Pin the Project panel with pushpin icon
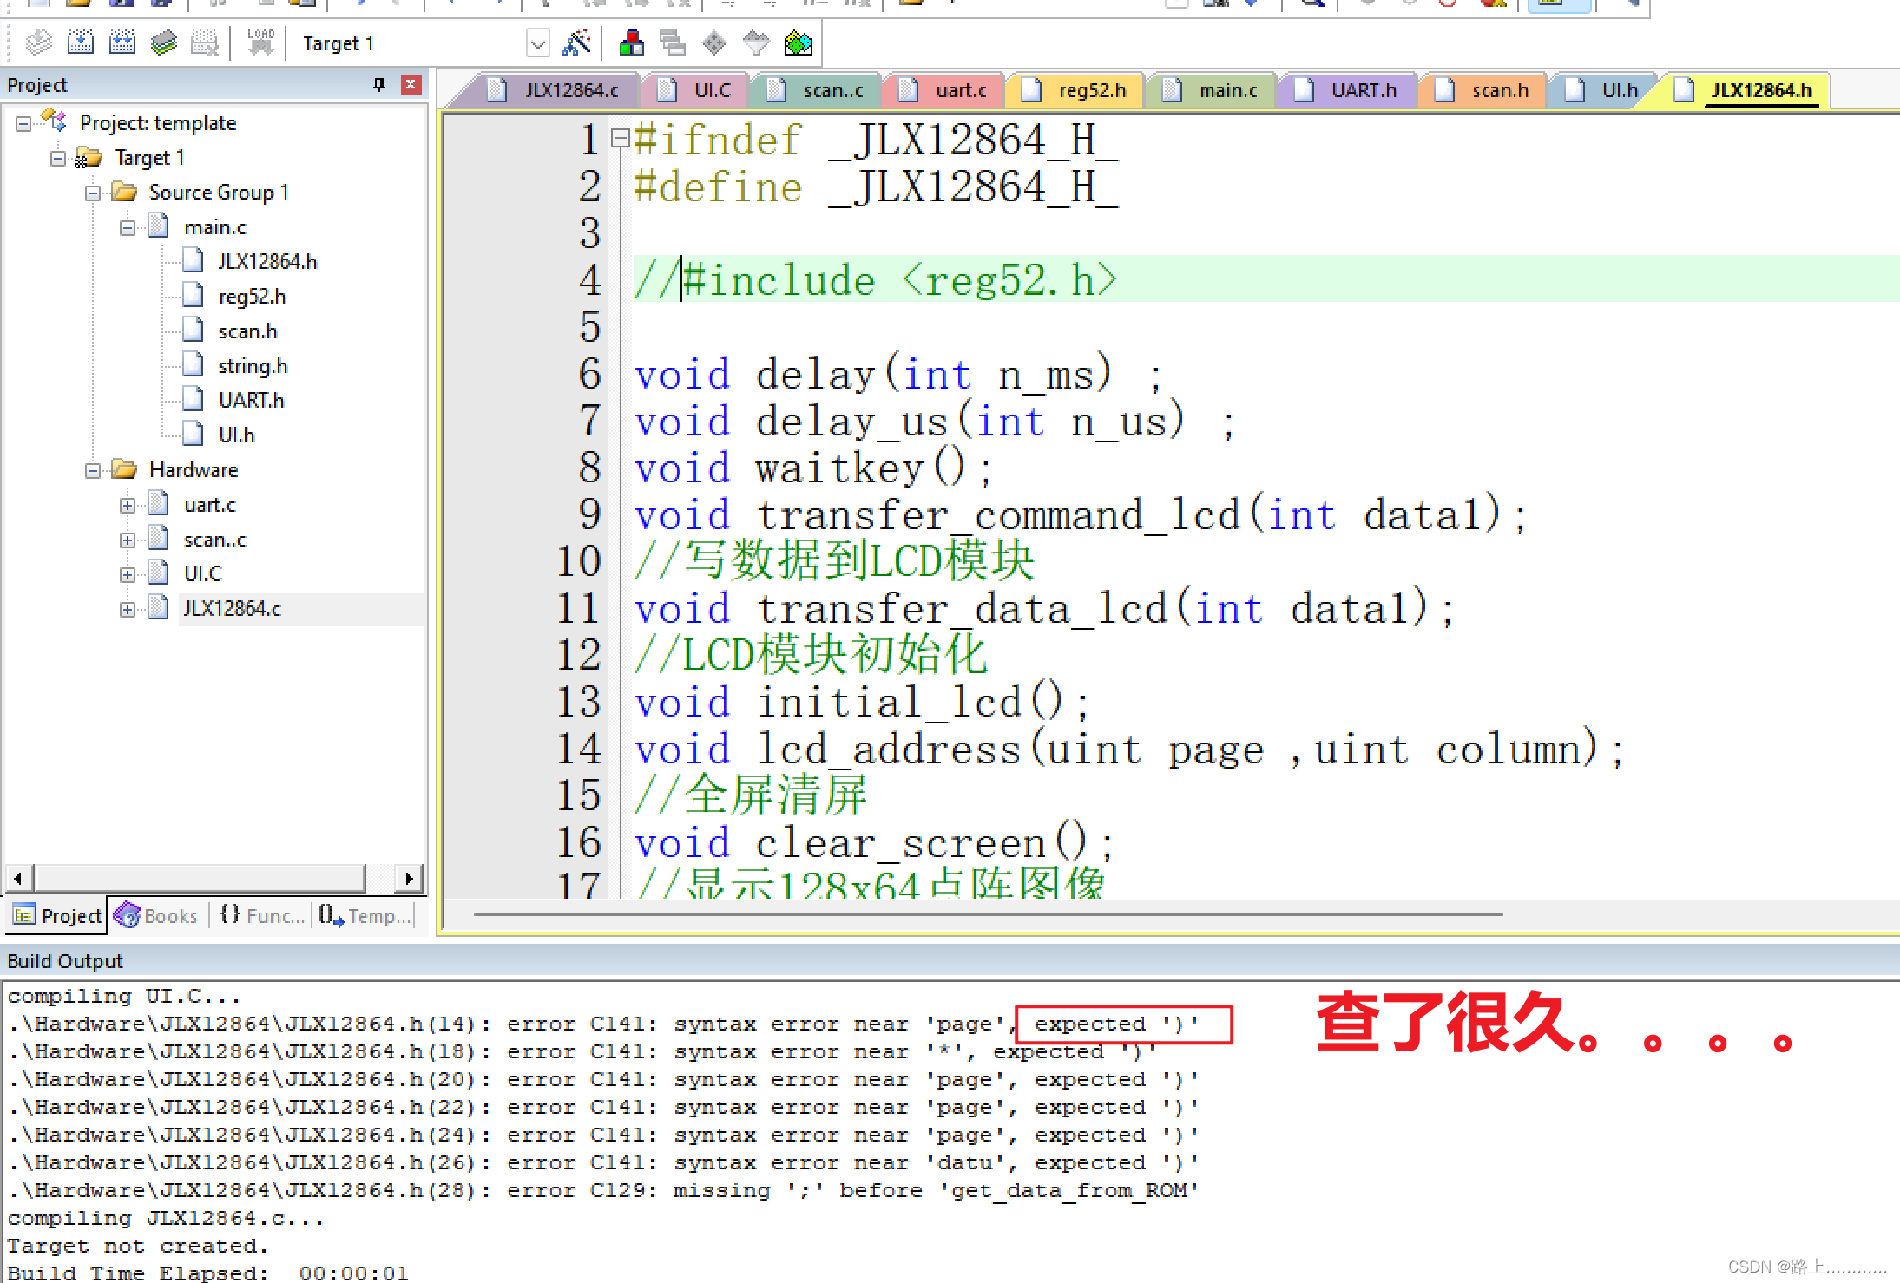The image size is (1900, 1283). click(378, 84)
